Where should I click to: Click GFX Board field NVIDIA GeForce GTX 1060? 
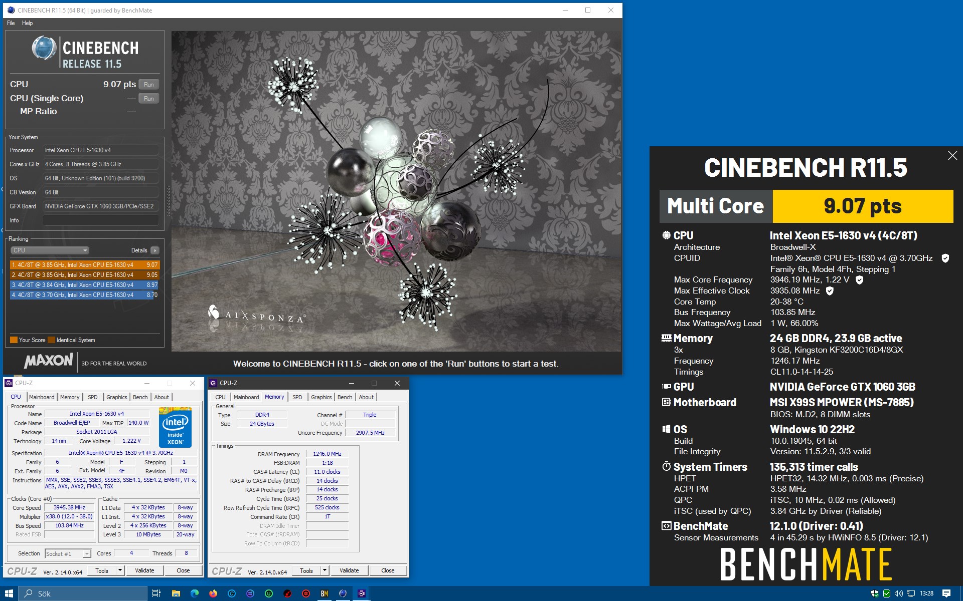click(x=100, y=206)
